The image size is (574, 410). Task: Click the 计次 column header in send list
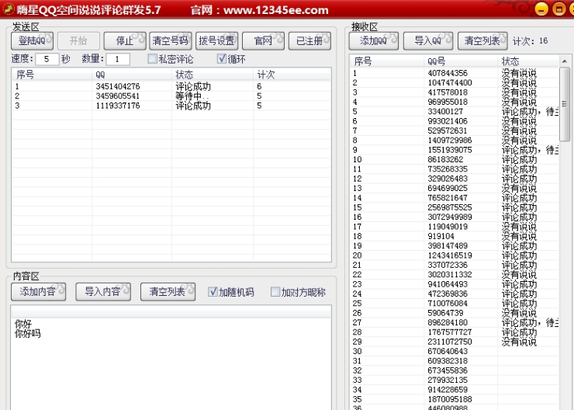click(292, 75)
